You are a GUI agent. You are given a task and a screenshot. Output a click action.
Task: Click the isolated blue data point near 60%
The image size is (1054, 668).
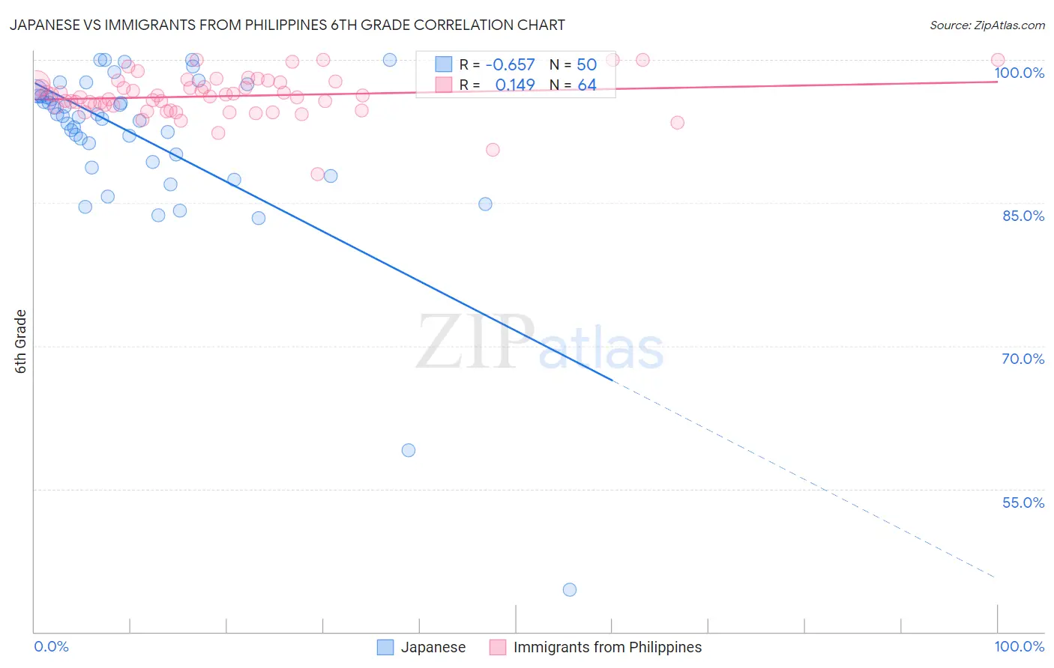click(409, 450)
